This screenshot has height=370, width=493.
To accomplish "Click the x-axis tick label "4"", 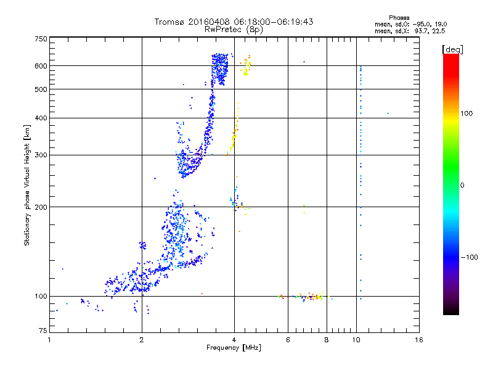I will click(234, 340).
